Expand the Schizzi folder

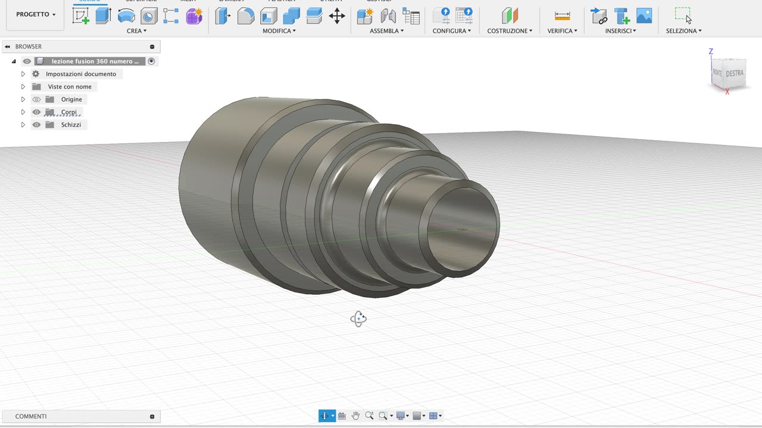click(23, 125)
